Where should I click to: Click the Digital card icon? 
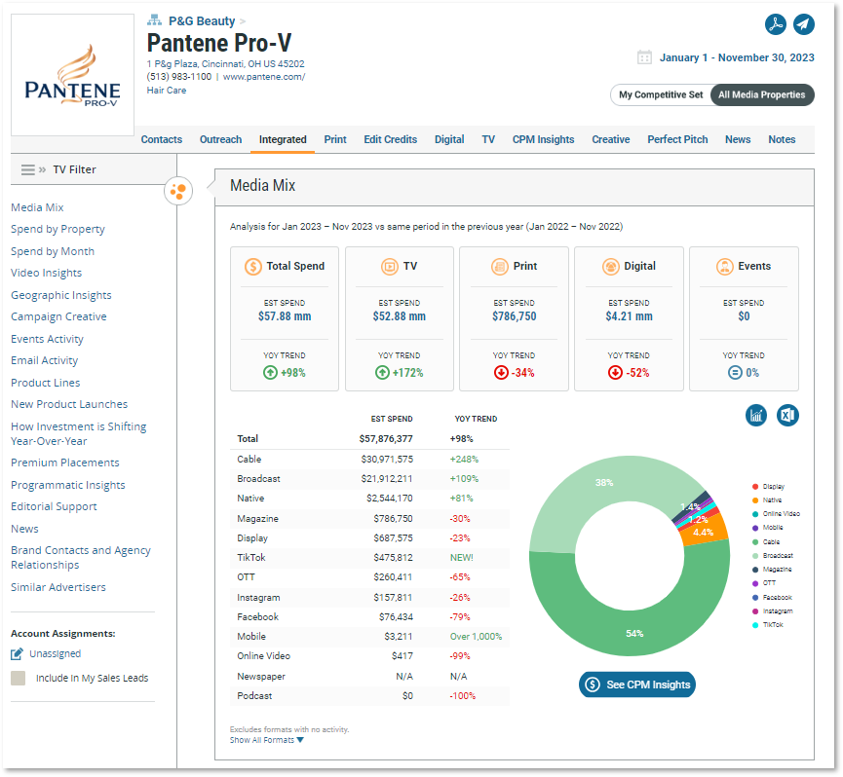610,267
